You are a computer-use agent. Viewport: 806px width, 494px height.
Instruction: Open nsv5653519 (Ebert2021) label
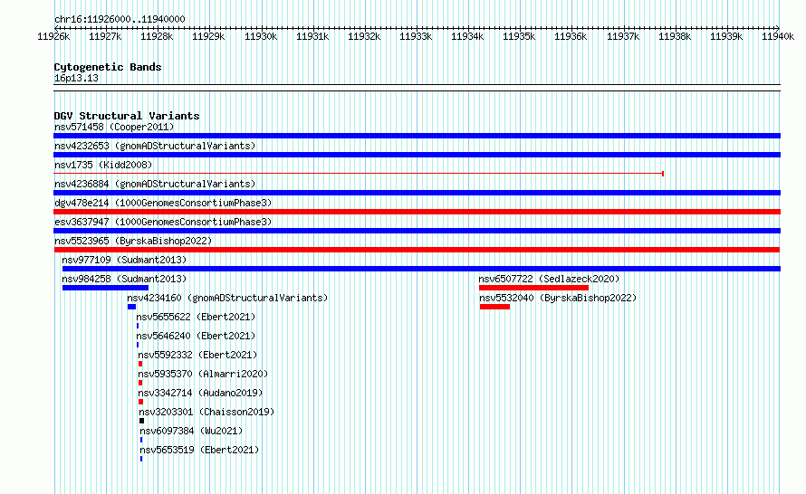[x=199, y=450]
